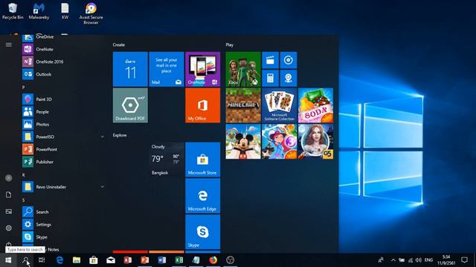This screenshot has width=476, height=267.
Task: Open the Calculator small tile
Action: pos(270,78)
